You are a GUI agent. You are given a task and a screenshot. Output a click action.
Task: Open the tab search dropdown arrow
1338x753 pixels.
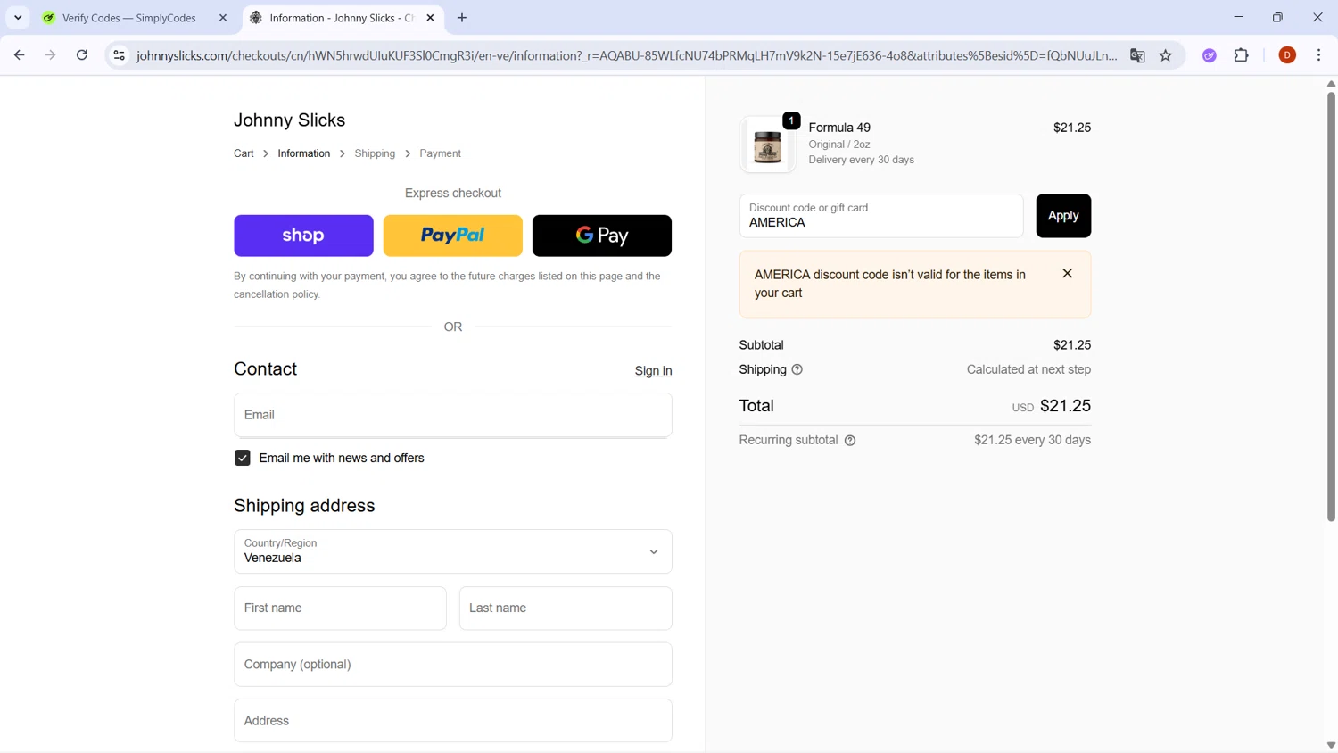pyautogui.click(x=18, y=18)
